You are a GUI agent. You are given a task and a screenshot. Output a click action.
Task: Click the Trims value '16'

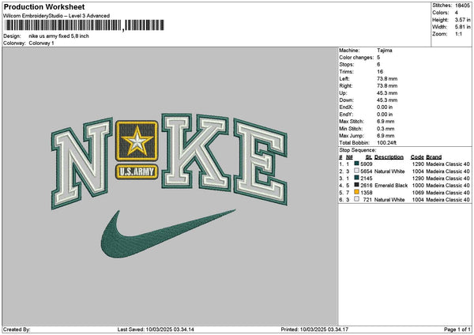(380, 72)
